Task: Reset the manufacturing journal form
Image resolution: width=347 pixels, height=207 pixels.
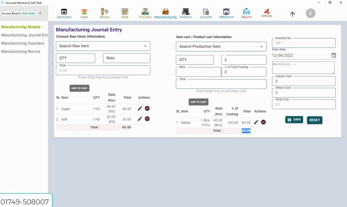Action: (x=314, y=119)
